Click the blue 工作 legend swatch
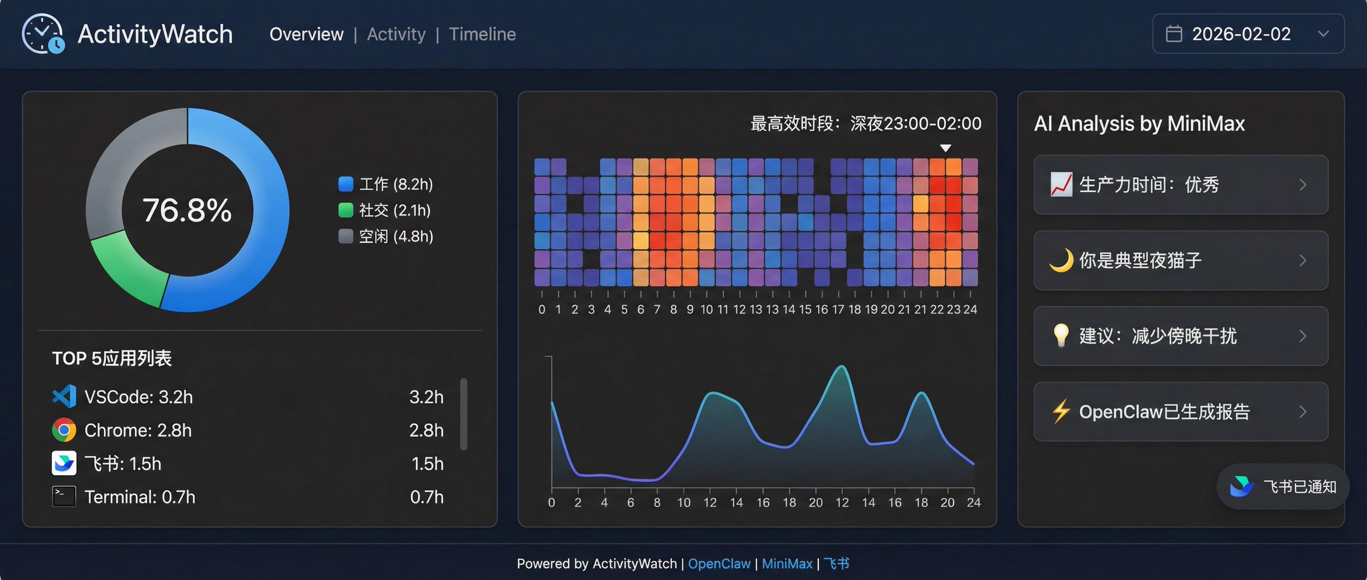This screenshot has height=580, width=1367. [x=346, y=184]
